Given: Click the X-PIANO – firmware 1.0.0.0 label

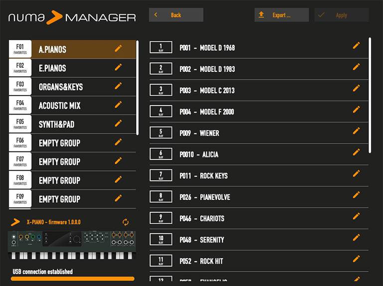Looking at the screenshot, I should pyautogui.click(x=53, y=222).
